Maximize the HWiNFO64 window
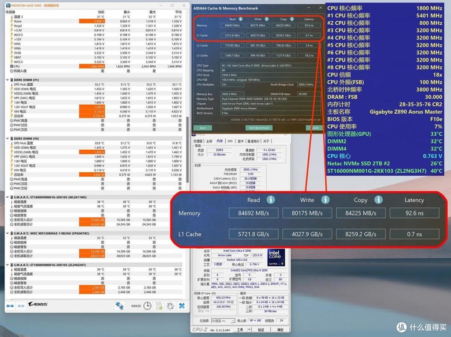 pos(172,5)
